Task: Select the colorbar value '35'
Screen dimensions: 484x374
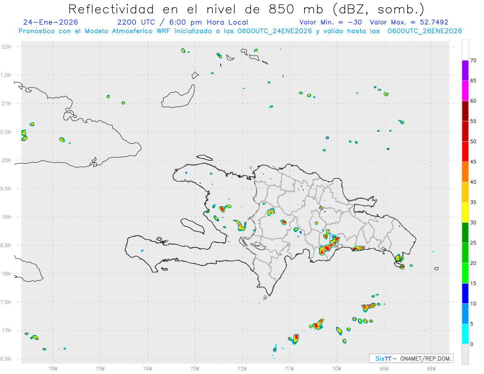Action: pyautogui.click(x=473, y=202)
